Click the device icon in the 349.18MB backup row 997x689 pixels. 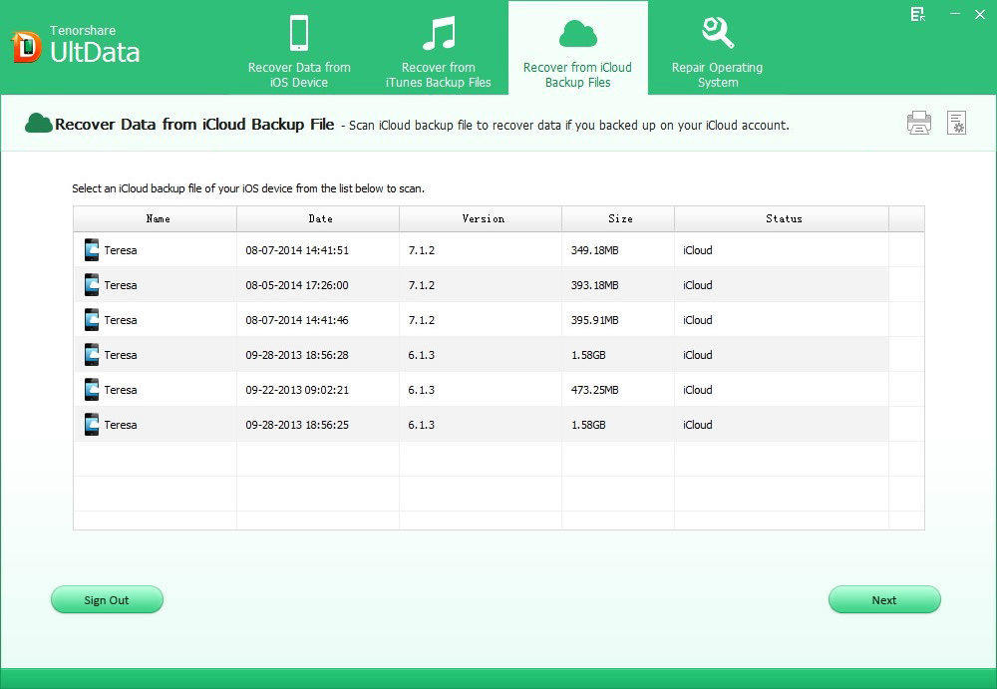tap(92, 250)
